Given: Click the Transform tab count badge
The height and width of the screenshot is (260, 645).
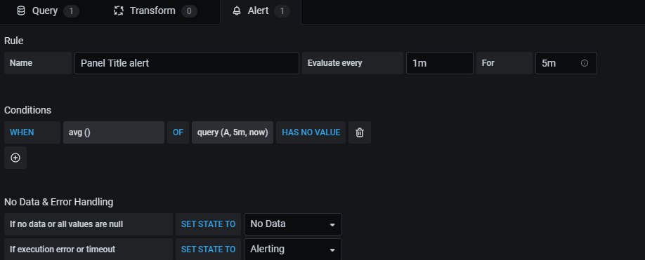Looking at the screenshot, I should pos(189,11).
